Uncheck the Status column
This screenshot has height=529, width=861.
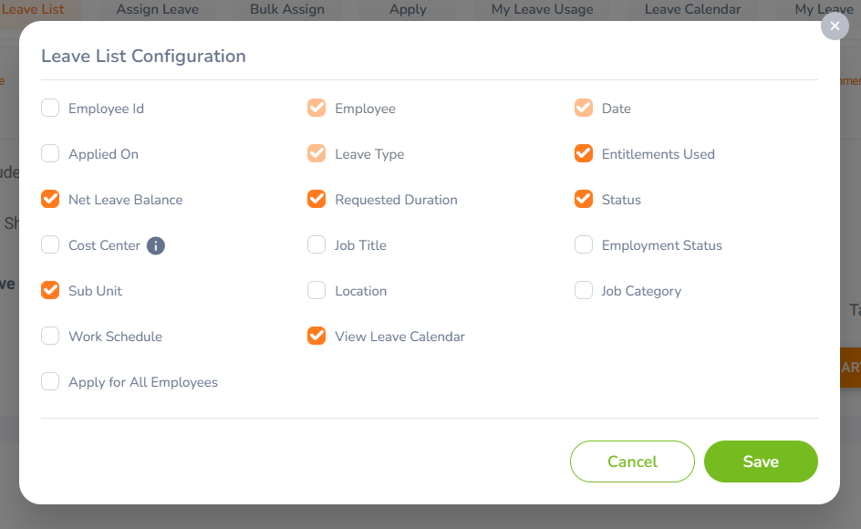tap(584, 200)
